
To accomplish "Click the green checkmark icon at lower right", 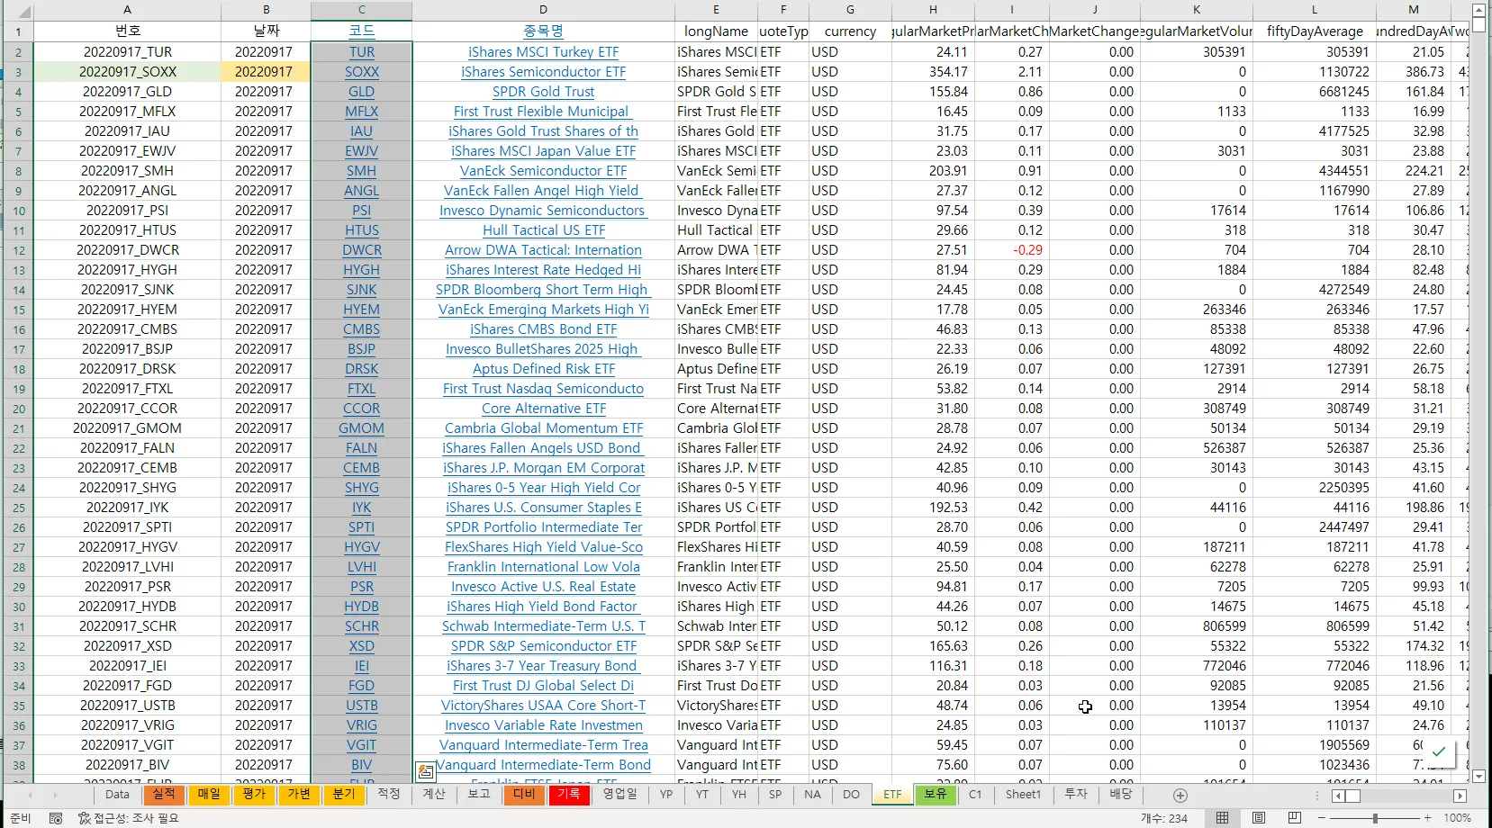I will [x=1439, y=751].
